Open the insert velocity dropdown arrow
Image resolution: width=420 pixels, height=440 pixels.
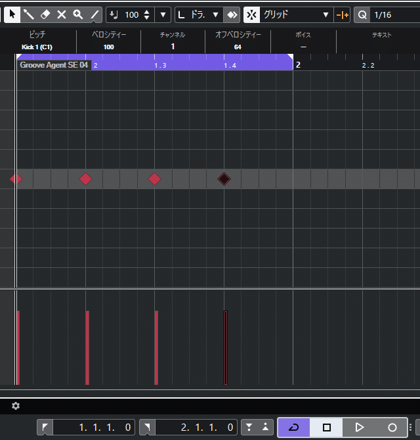163,14
